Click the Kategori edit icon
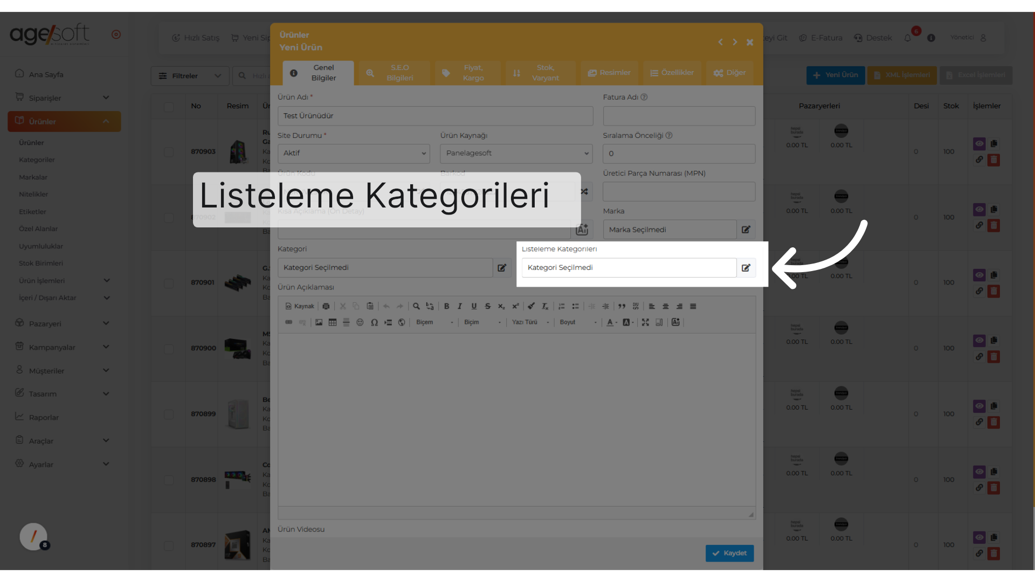This screenshot has height=582, width=1035. coord(502,268)
